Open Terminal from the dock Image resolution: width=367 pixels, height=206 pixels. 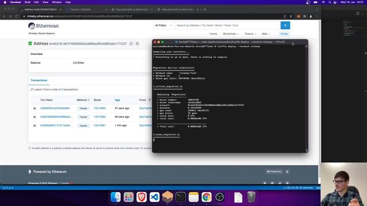point(181,197)
